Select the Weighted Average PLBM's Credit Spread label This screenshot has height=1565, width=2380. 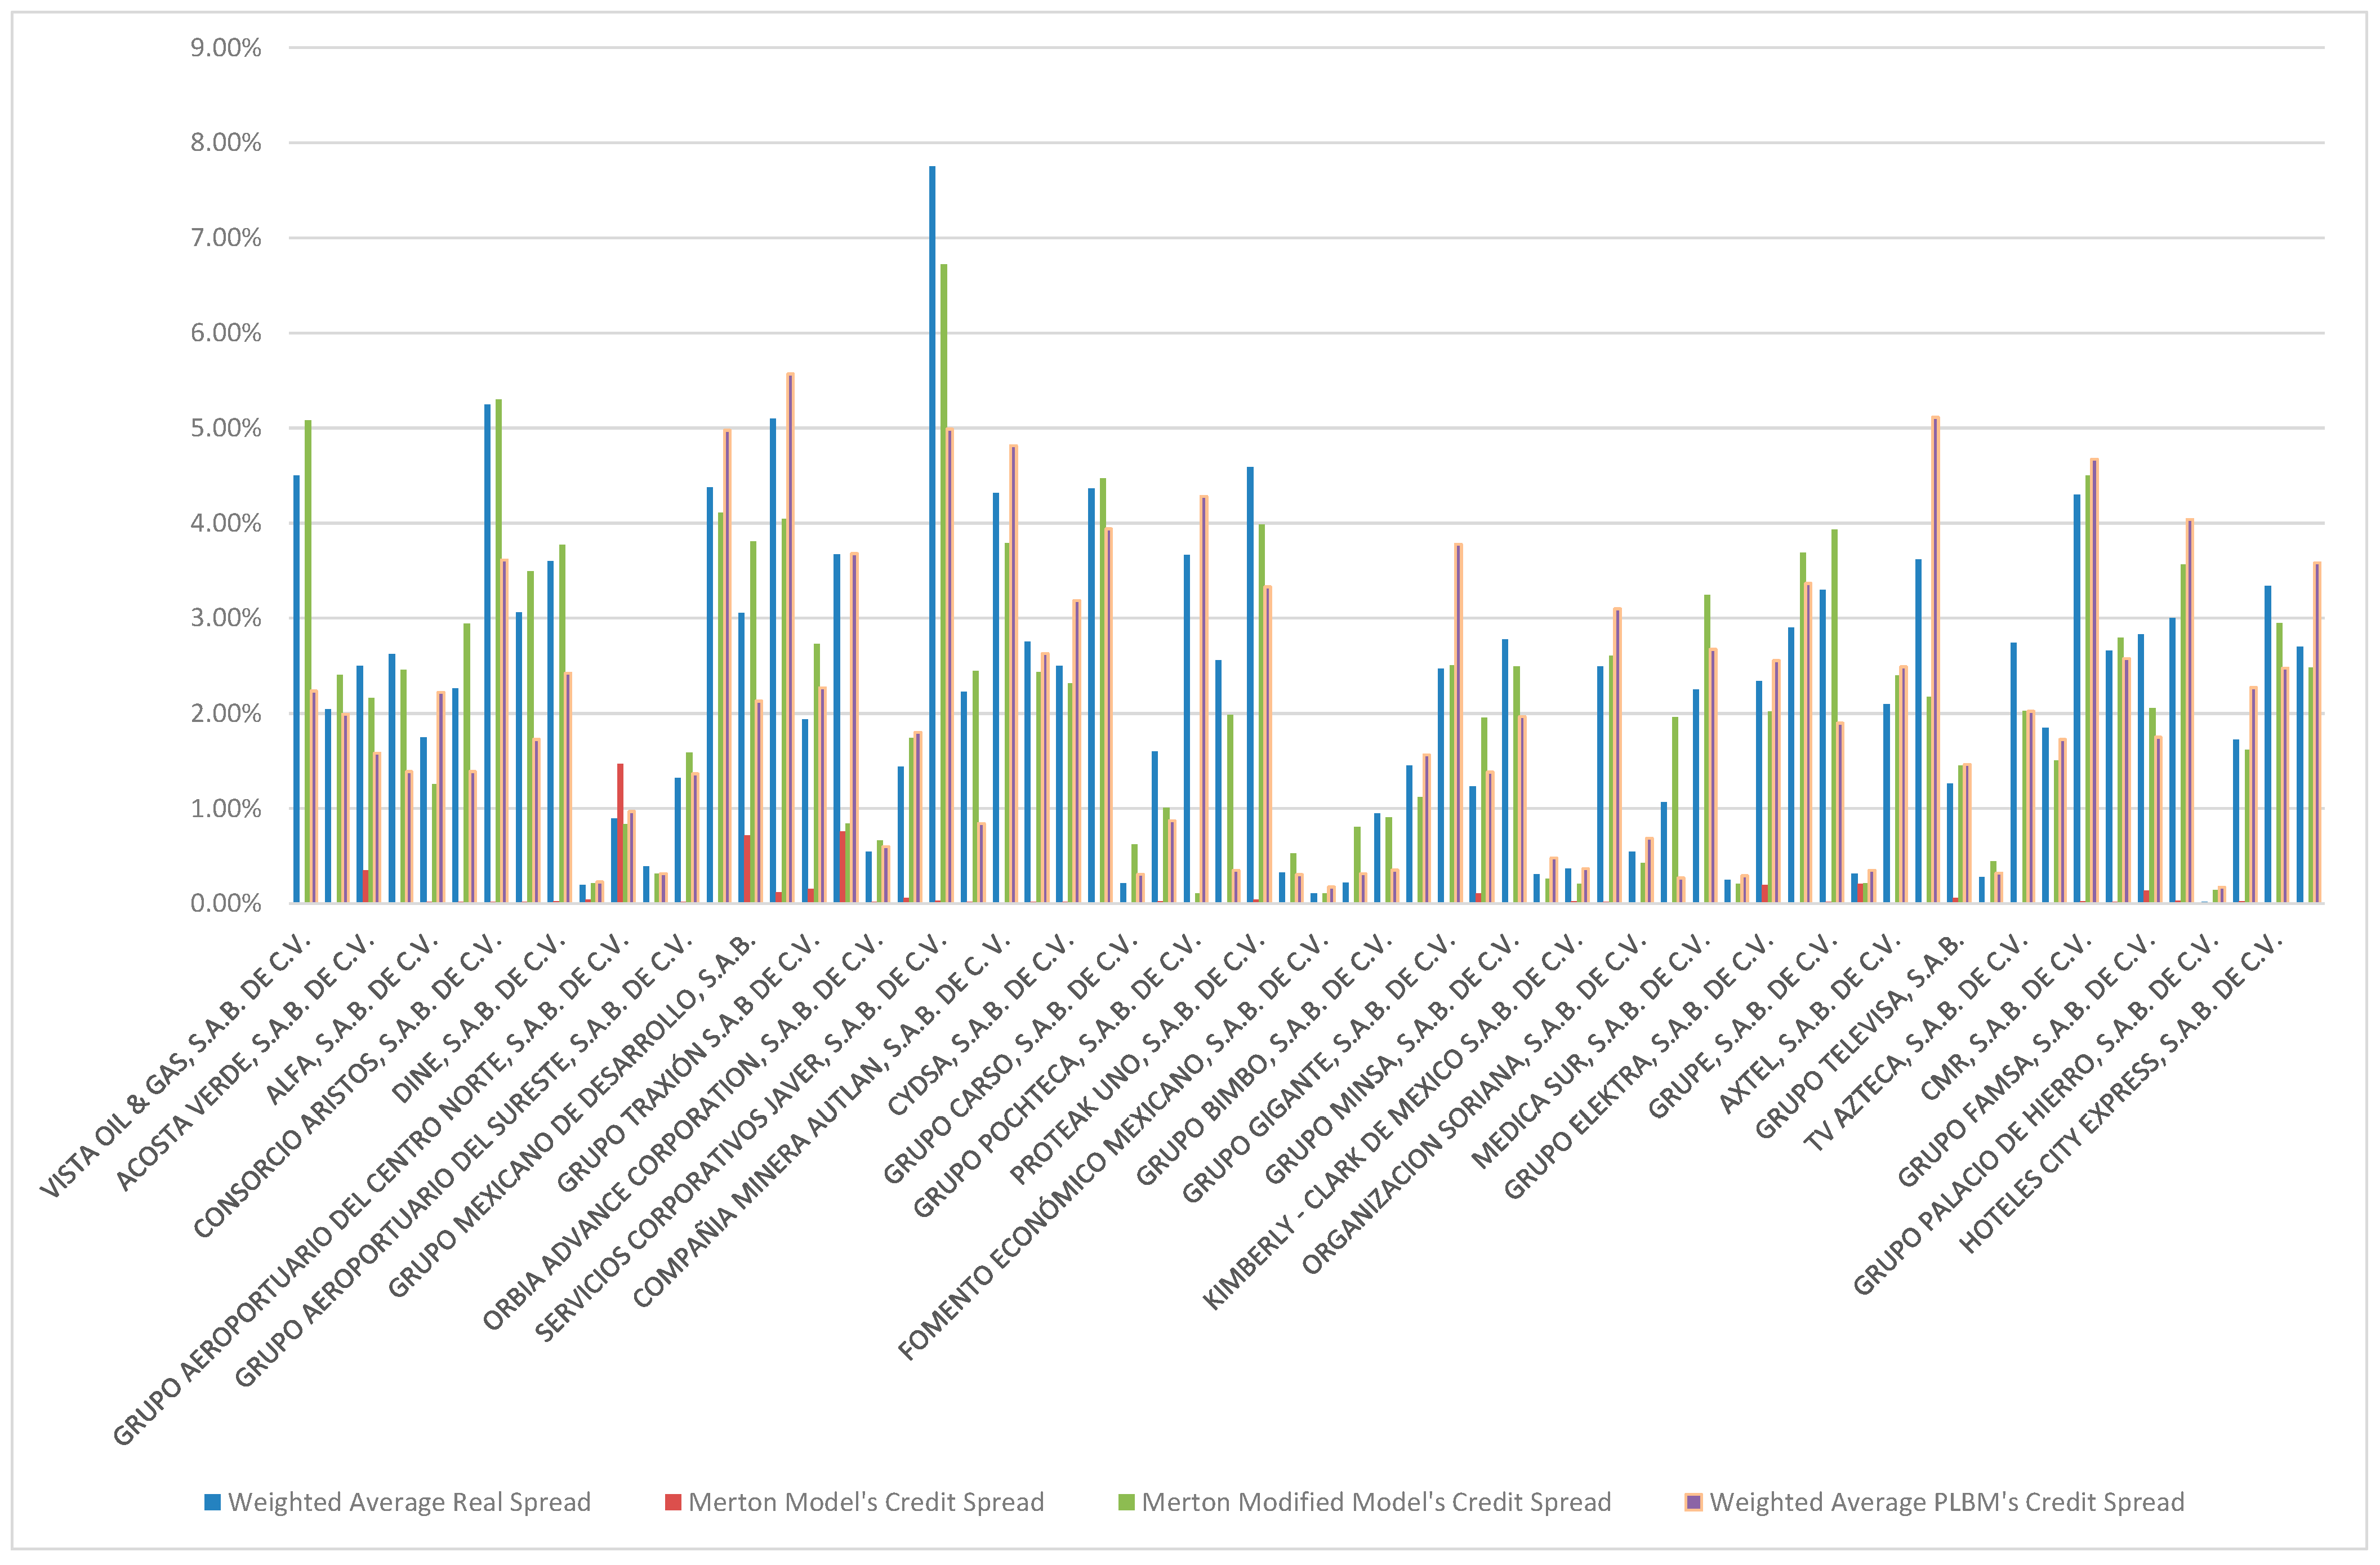pos(1946,1502)
